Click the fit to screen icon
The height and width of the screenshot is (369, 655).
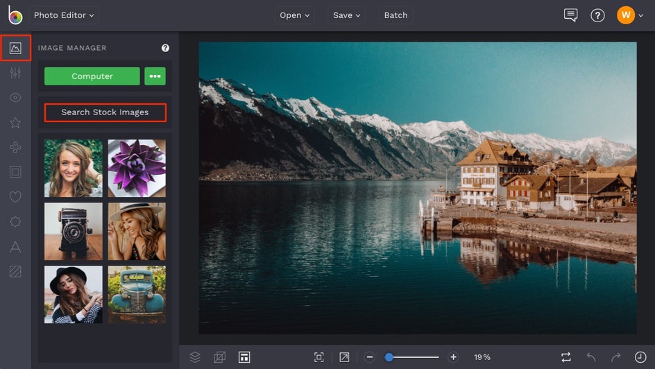(318, 357)
